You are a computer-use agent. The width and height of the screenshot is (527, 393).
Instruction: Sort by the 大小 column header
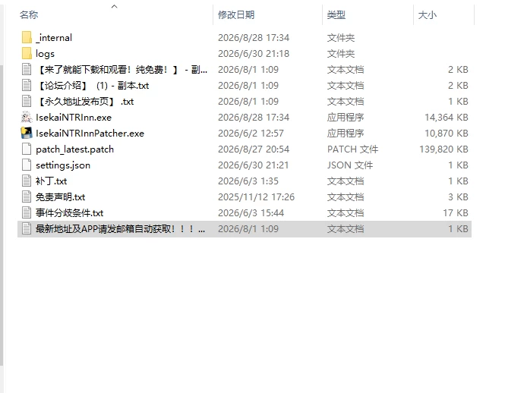[428, 14]
